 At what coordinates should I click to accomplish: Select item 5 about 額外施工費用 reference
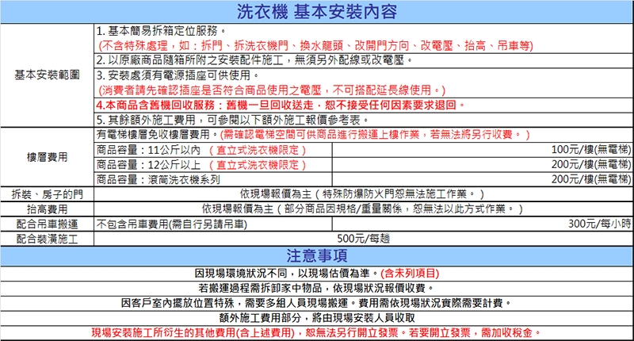[x=231, y=120]
